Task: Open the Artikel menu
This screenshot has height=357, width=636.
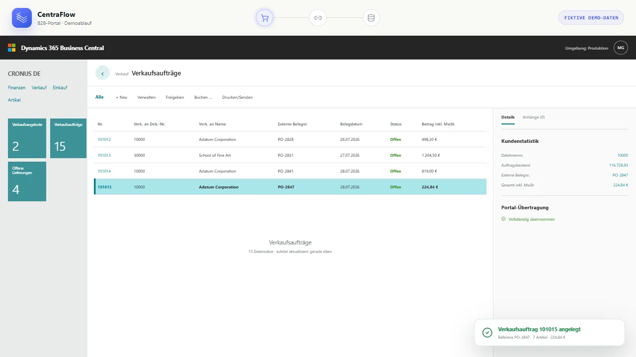Action: 14,100
